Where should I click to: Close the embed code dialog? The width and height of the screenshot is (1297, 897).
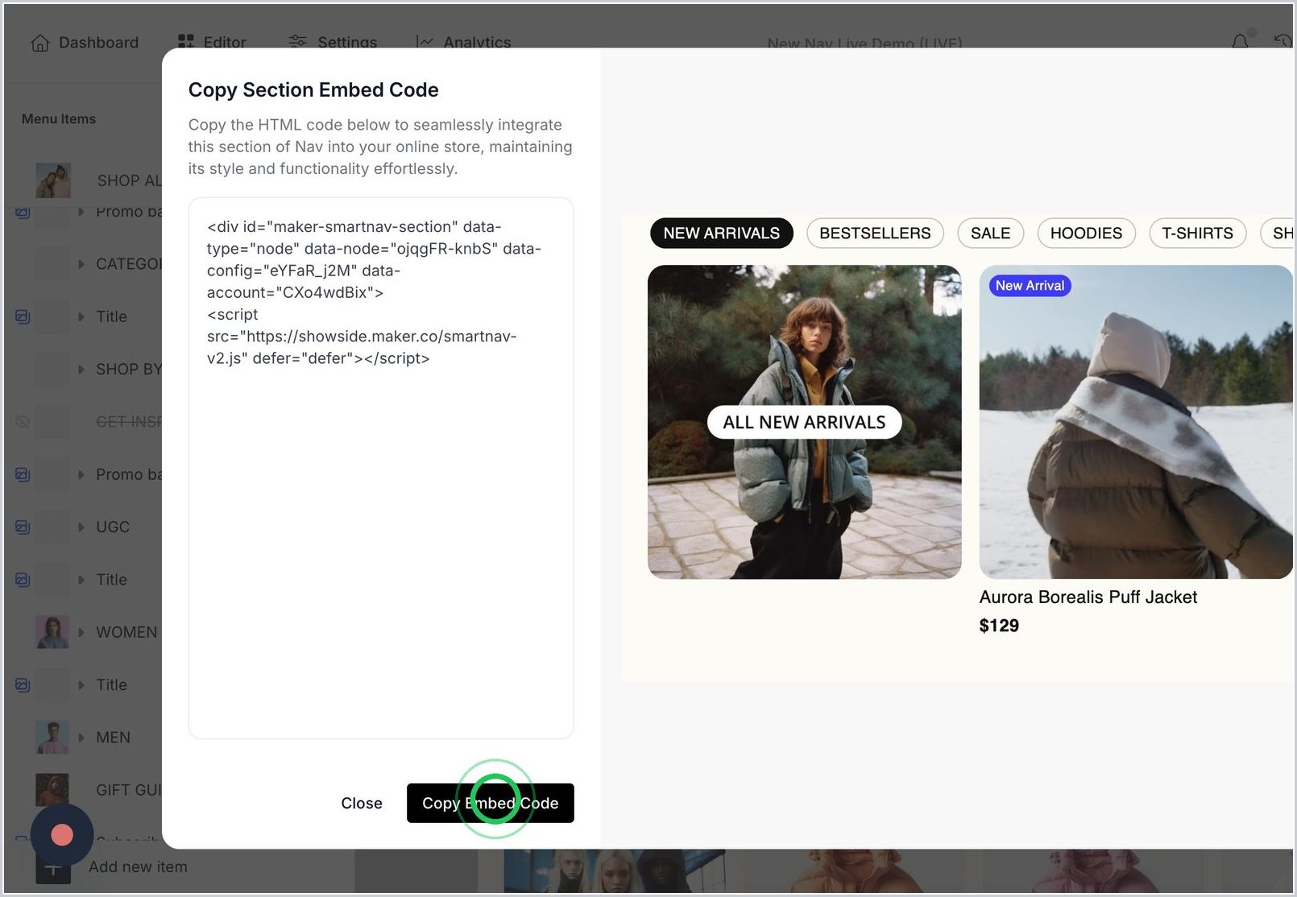[x=362, y=803]
